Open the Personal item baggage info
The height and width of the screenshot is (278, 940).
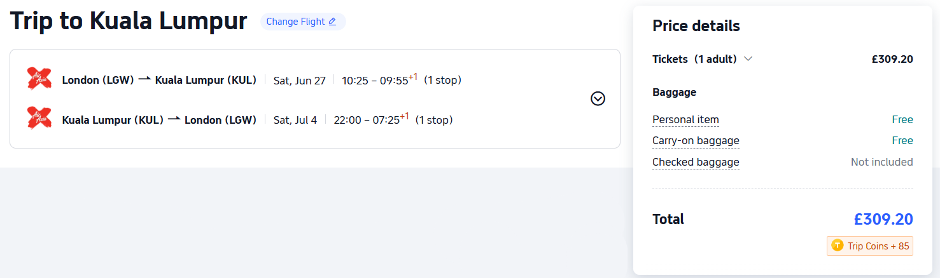click(685, 119)
